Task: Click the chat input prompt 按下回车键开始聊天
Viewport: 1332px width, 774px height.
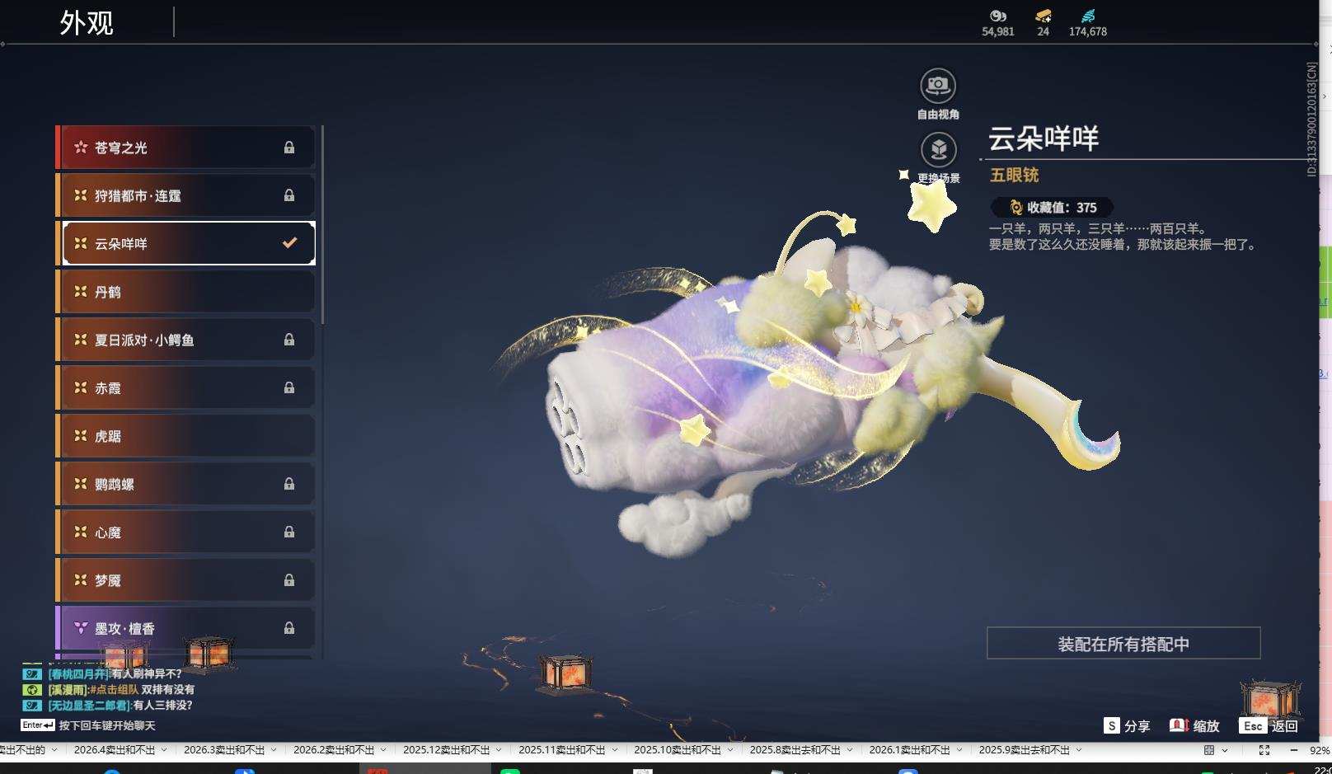Action: [107, 725]
